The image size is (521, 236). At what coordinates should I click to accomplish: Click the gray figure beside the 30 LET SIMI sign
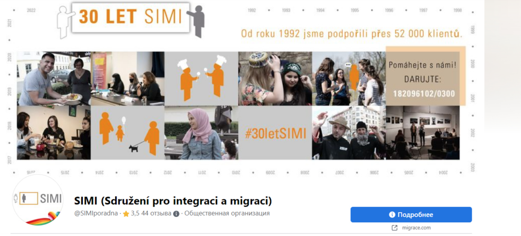click(197, 20)
